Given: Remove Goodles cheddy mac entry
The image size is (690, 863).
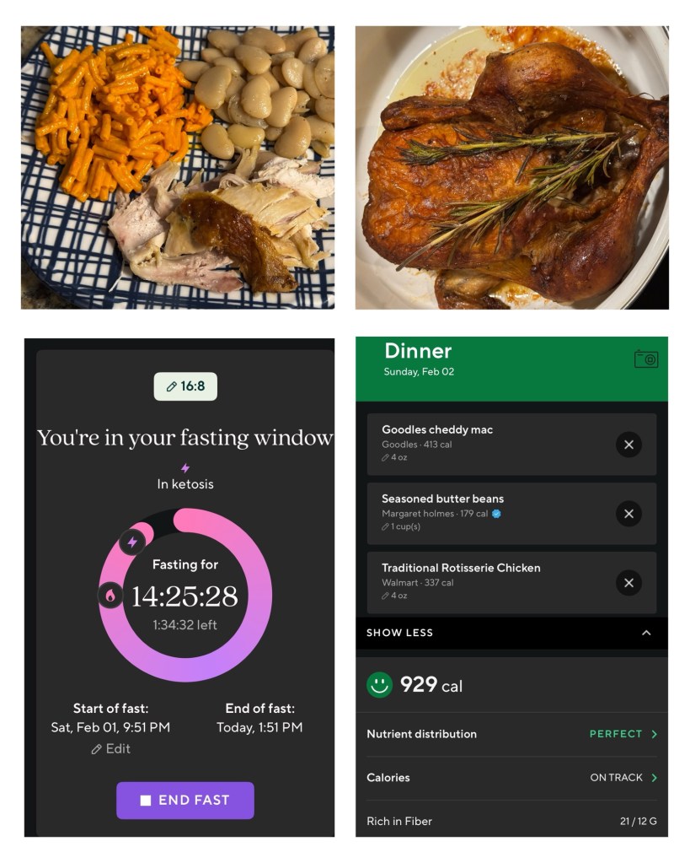Looking at the screenshot, I should (628, 445).
